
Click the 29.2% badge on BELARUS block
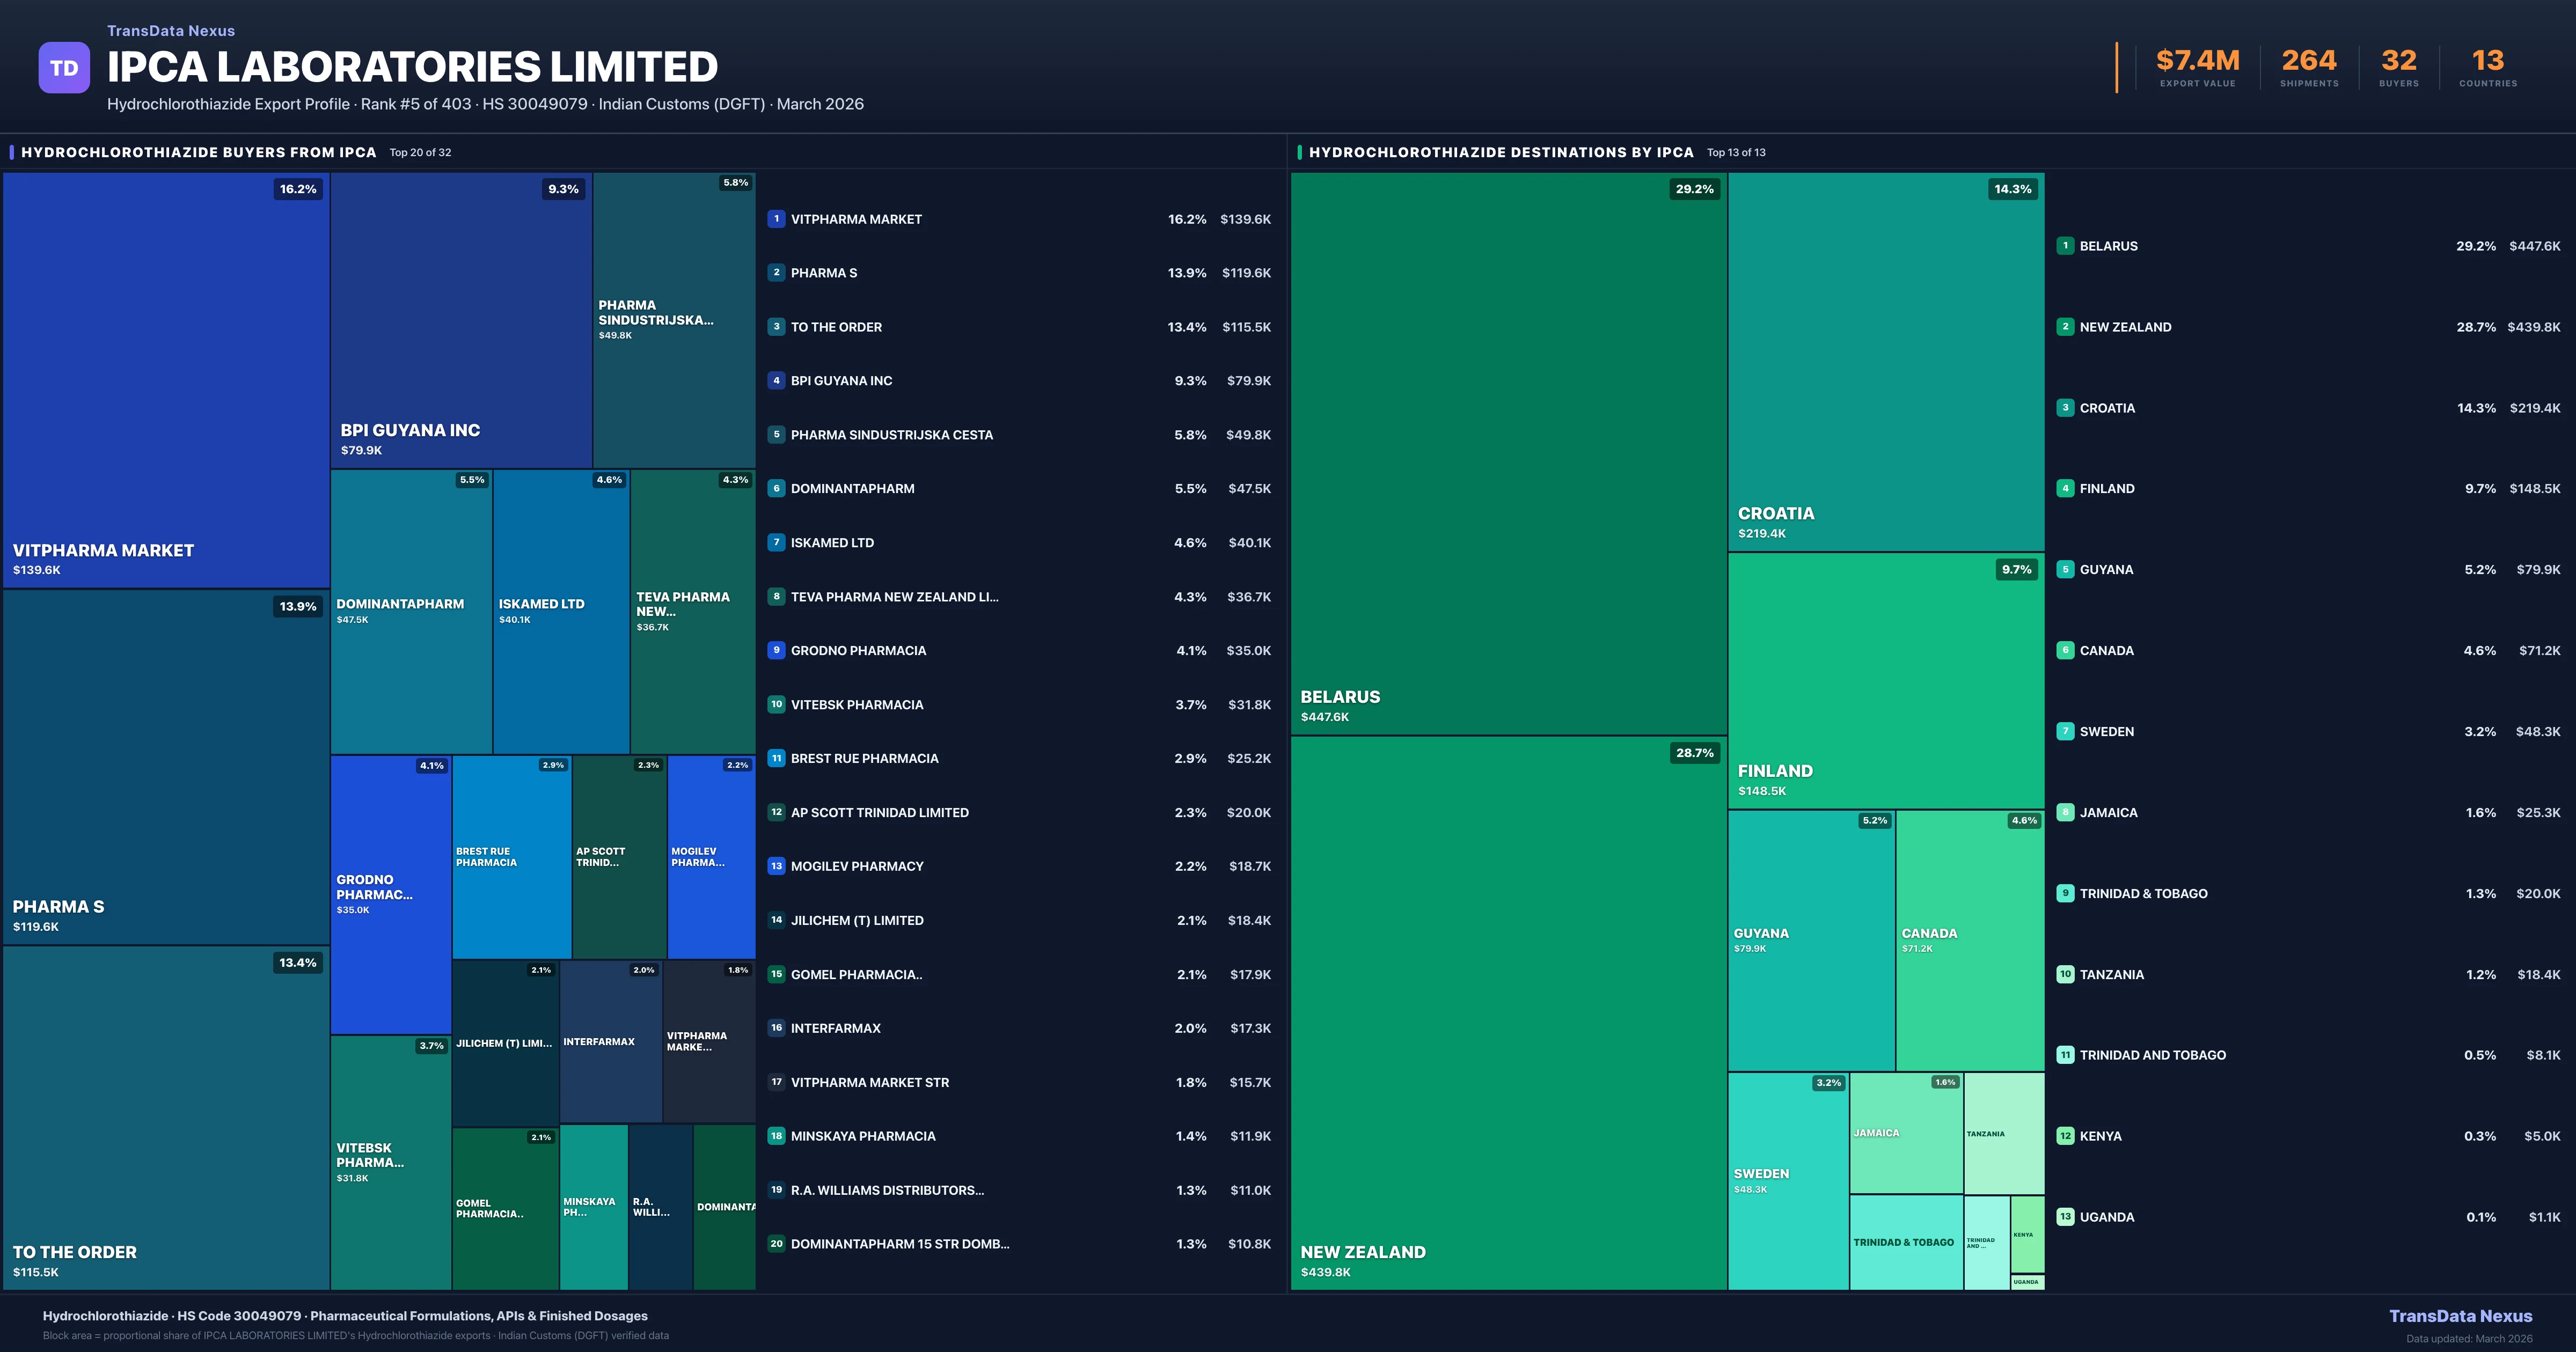1694,189
